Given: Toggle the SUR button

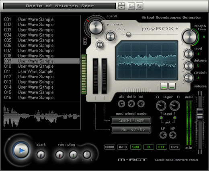Looking at the screenshot, I should 135,147.
